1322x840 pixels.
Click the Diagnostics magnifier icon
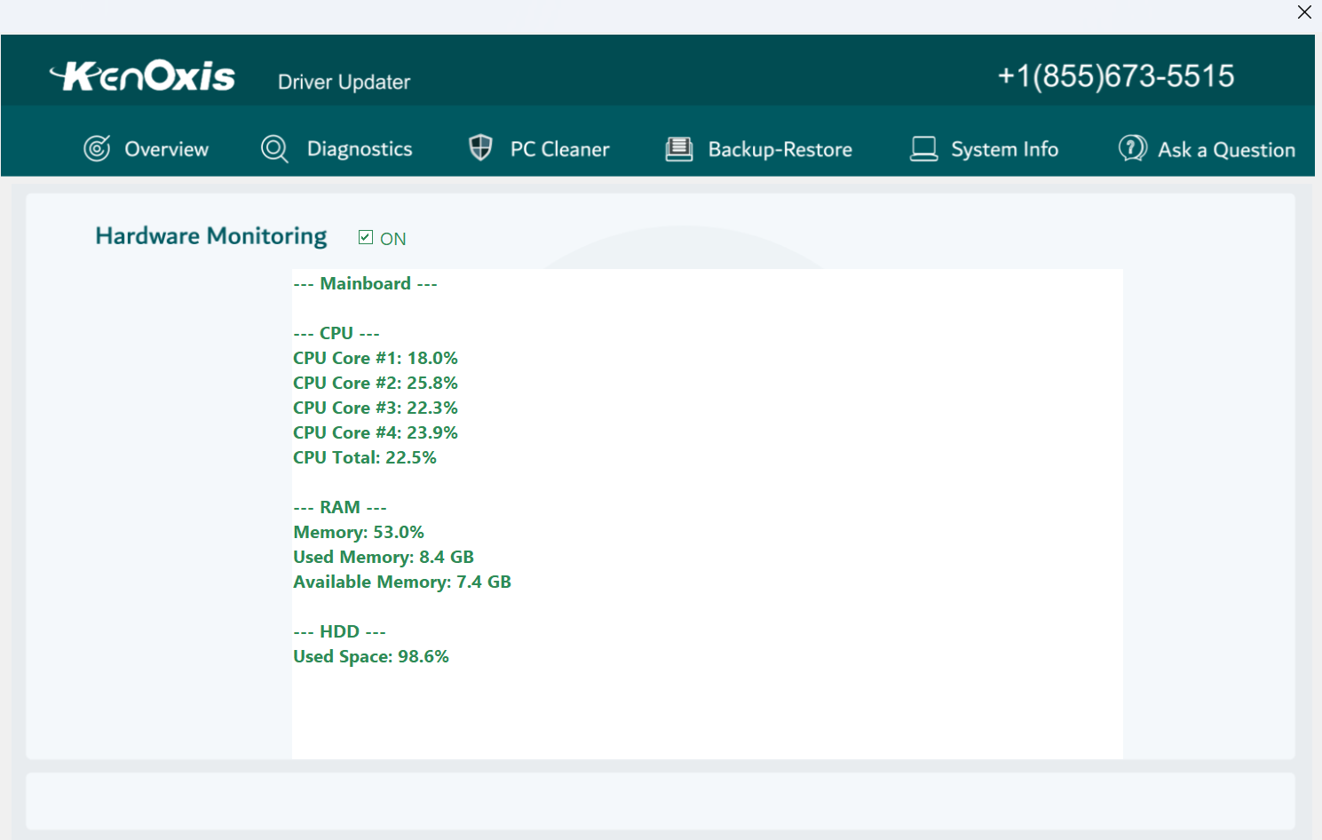(x=273, y=148)
